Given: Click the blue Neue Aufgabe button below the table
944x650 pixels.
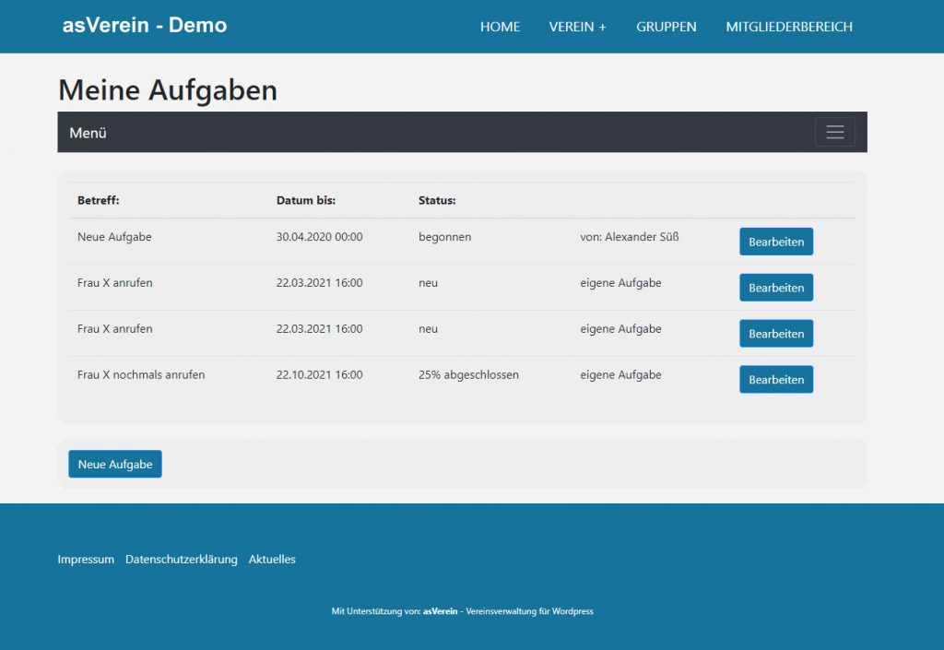Looking at the screenshot, I should tap(115, 464).
